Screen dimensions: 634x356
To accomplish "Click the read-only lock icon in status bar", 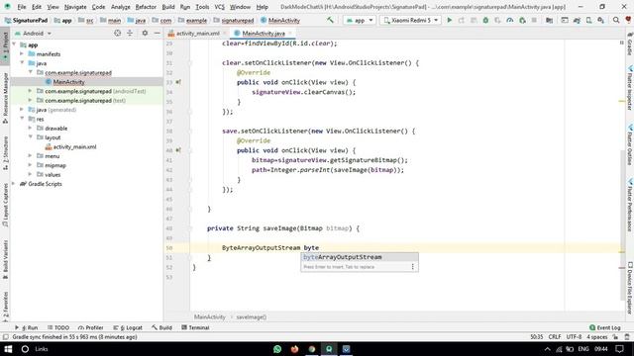I will point(615,337).
